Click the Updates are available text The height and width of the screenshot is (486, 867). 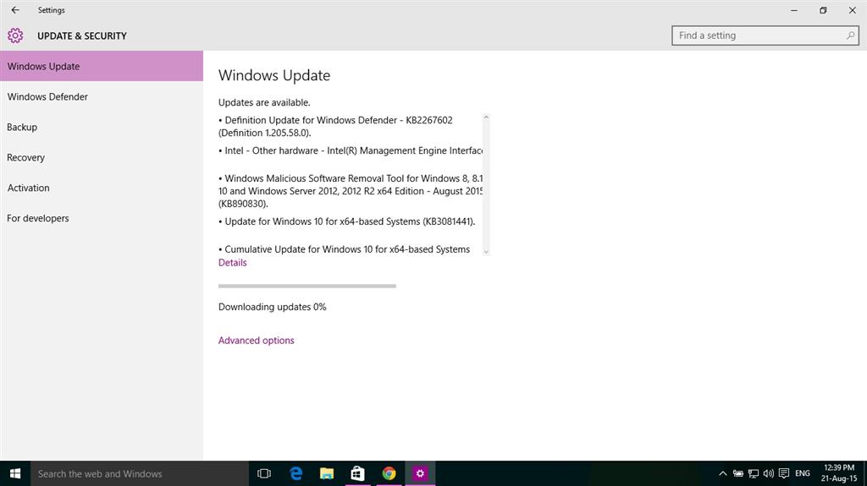pos(264,103)
